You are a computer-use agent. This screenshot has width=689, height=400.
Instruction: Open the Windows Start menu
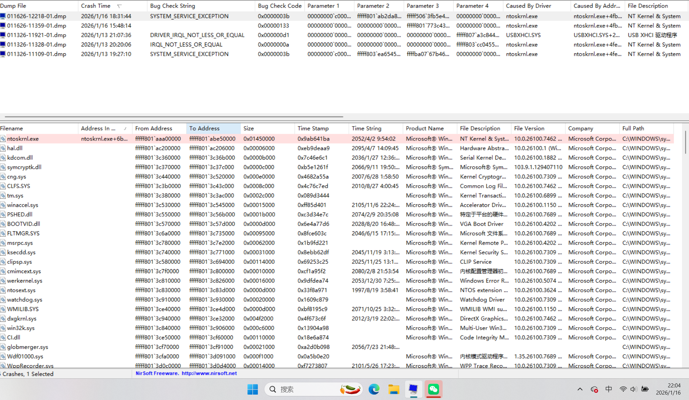(253, 389)
